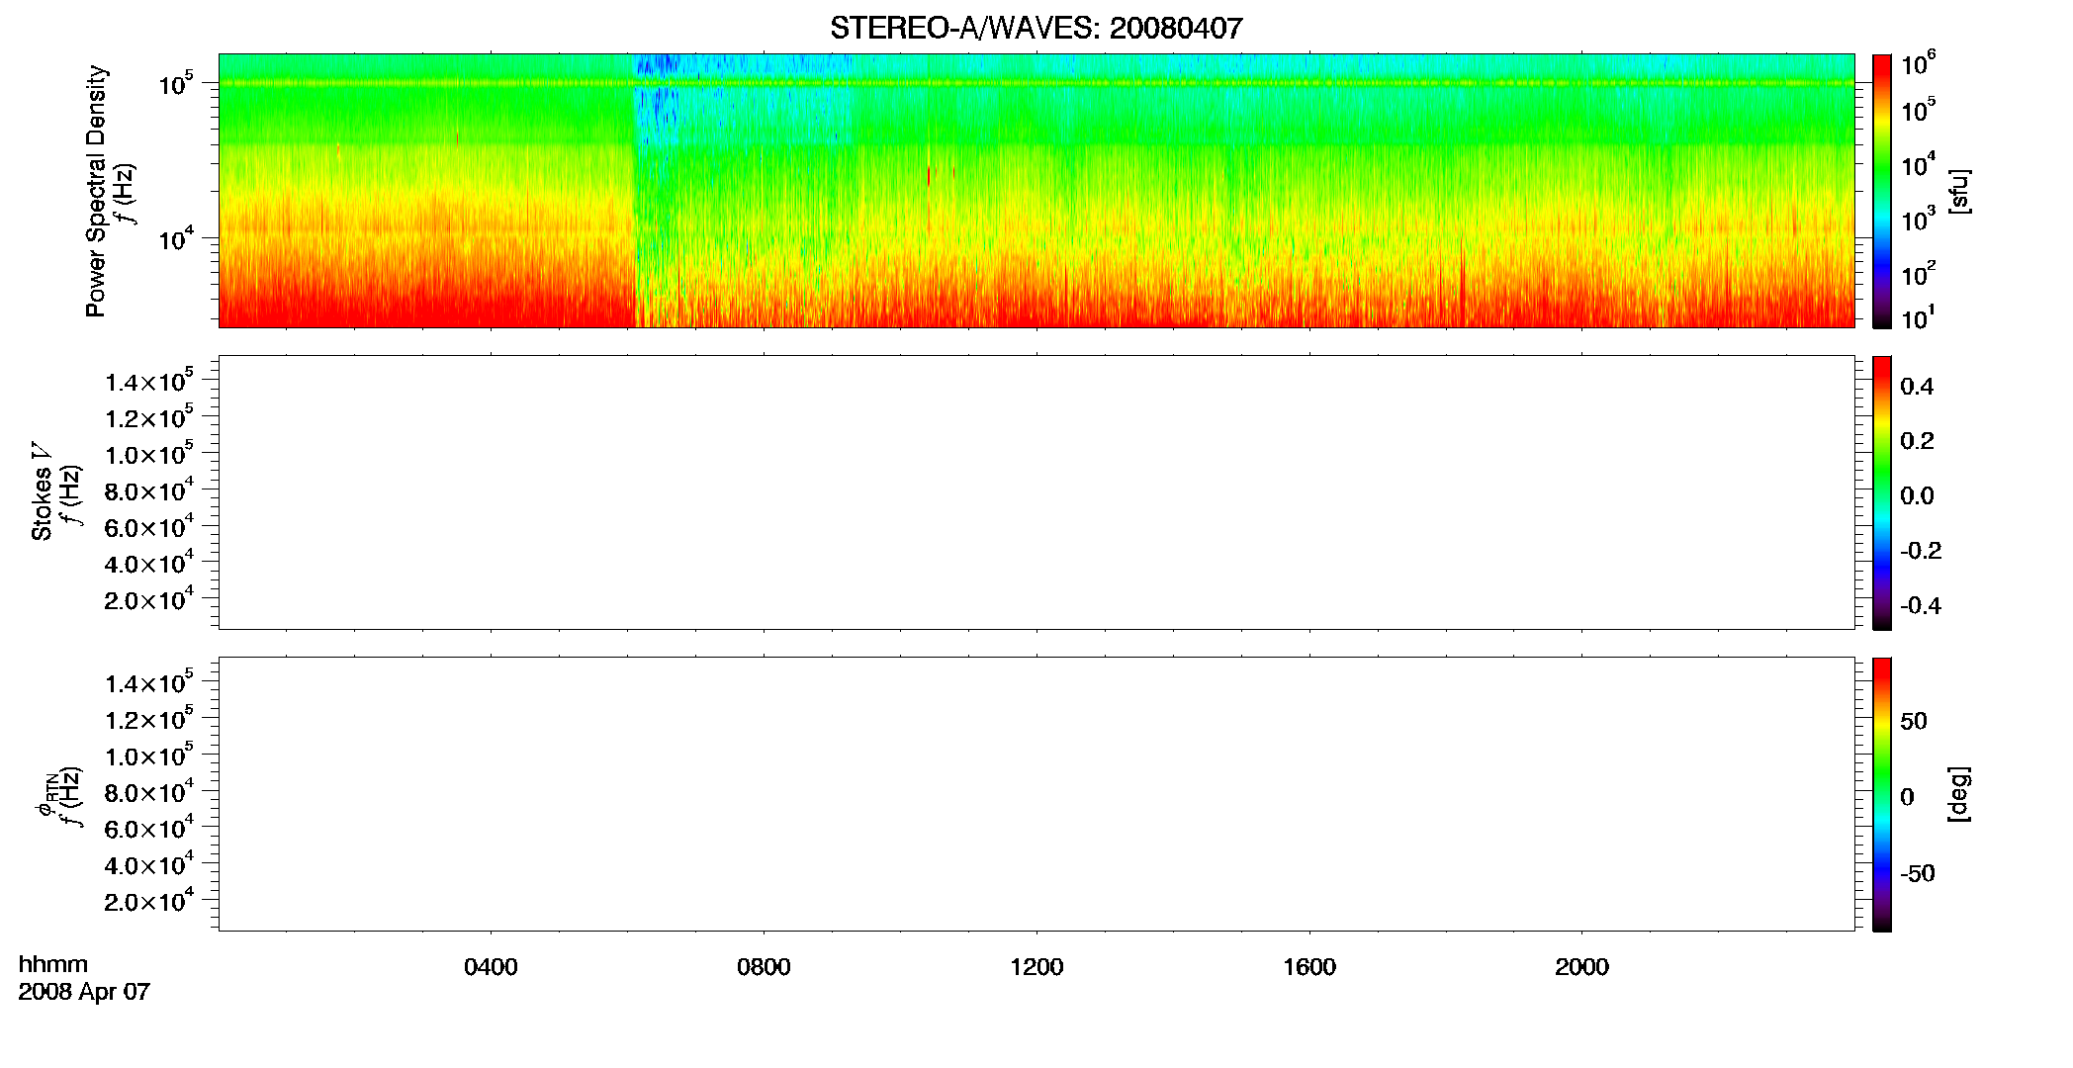
Task: Click the -0.4 label on Stokes color bar
Action: [1921, 605]
